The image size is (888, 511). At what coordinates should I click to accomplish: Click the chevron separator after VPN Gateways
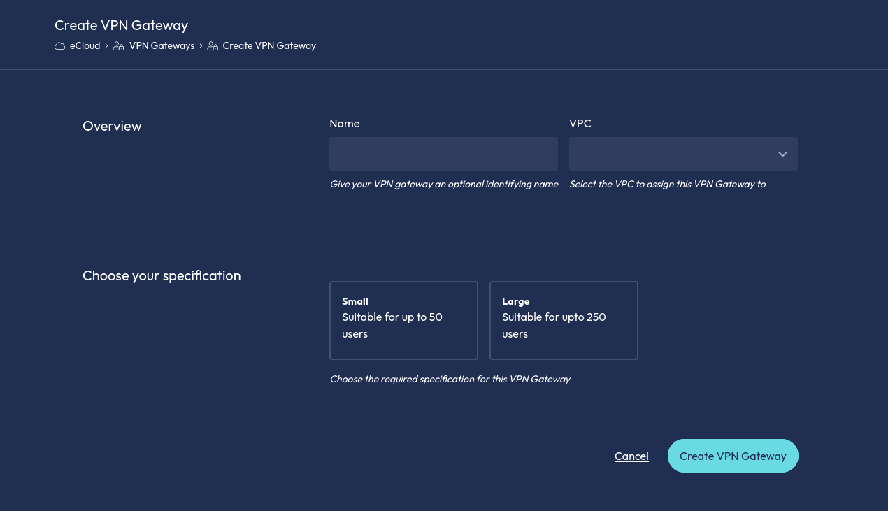point(201,45)
